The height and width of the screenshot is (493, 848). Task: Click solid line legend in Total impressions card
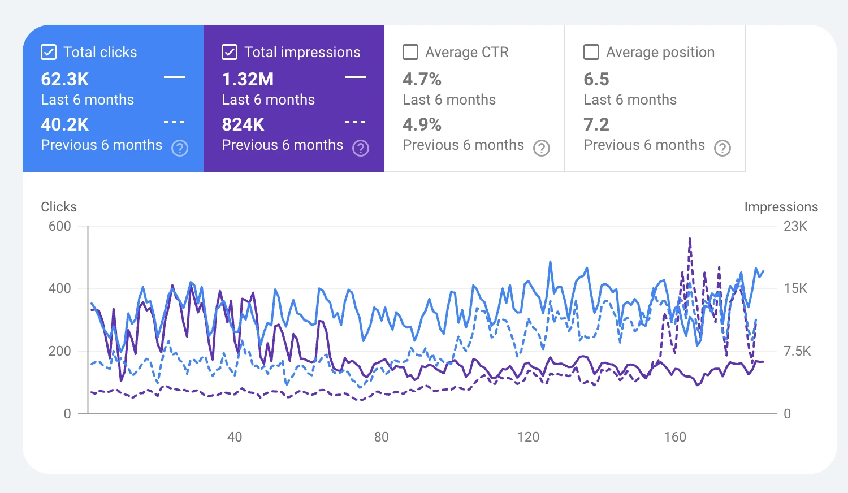[x=356, y=77]
